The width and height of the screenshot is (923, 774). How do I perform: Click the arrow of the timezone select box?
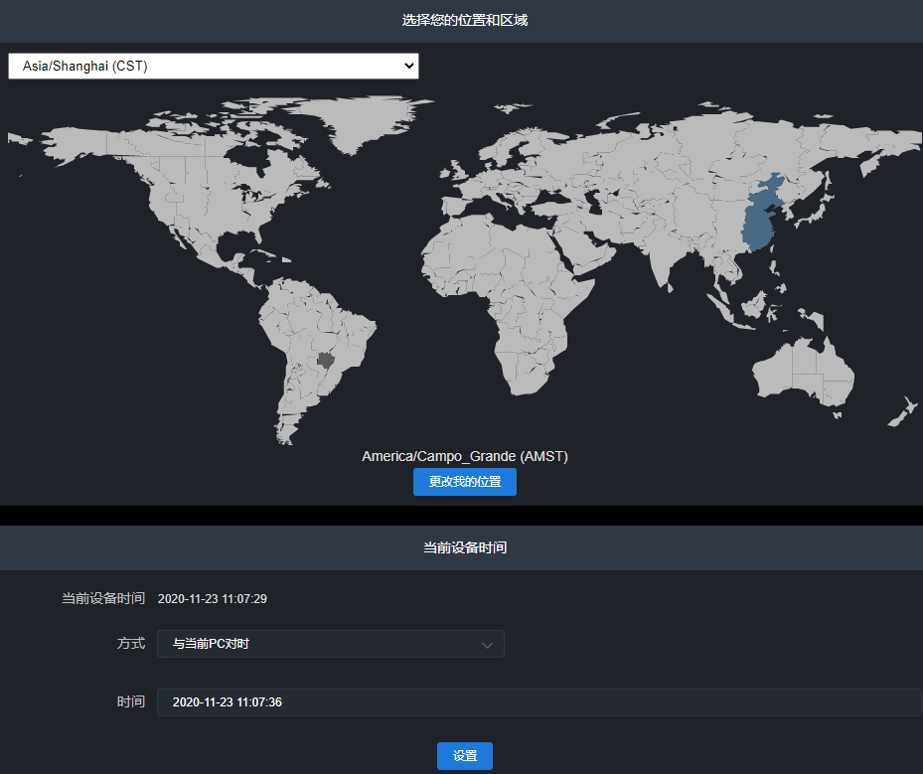(409, 66)
